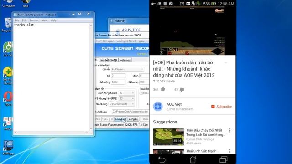Open the Help menu in Notepad

pyautogui.click(x=53, y=20)
